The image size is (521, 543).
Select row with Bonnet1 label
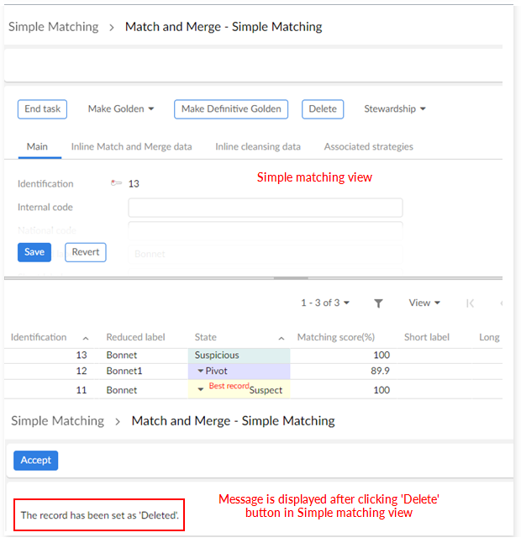(x=253, y=372)
